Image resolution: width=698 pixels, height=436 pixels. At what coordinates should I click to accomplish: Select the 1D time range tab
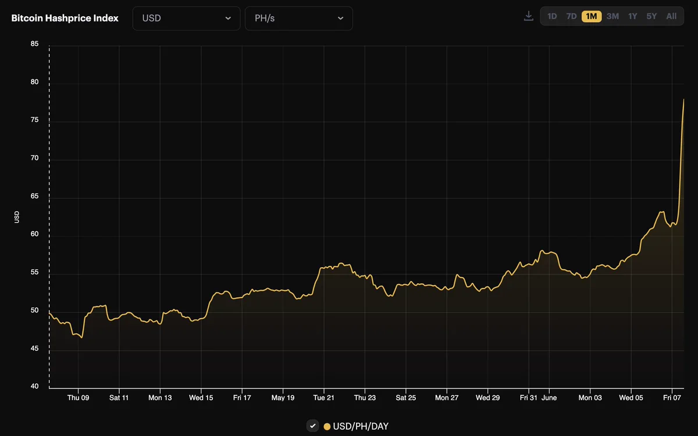tap(552, 16)
